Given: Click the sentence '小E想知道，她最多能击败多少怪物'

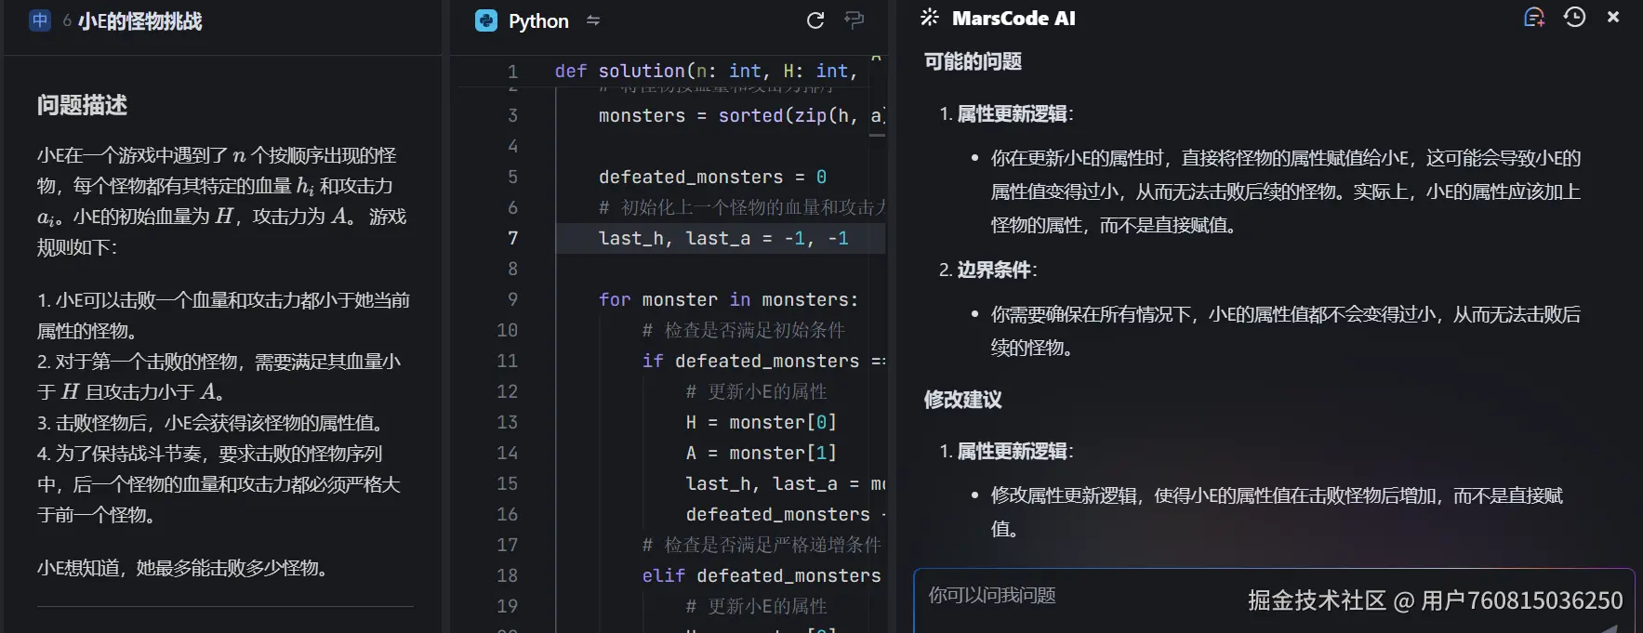Looking at the screenshot, I should [x=185, y=568].
